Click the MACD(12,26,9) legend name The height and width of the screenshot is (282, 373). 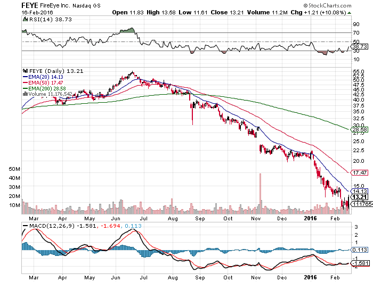[x=52, y=226]
